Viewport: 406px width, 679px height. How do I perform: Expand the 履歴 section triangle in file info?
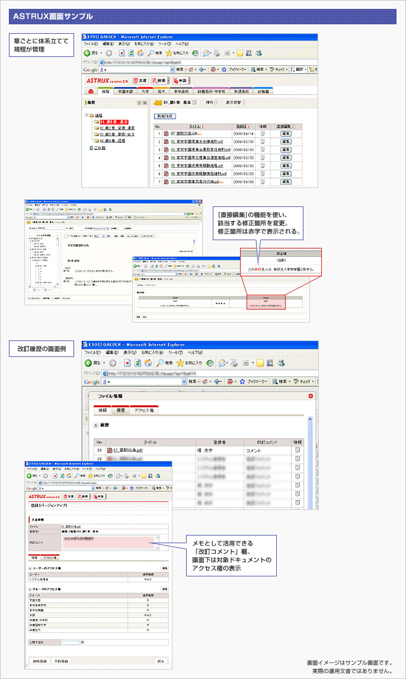pos(96,425)
